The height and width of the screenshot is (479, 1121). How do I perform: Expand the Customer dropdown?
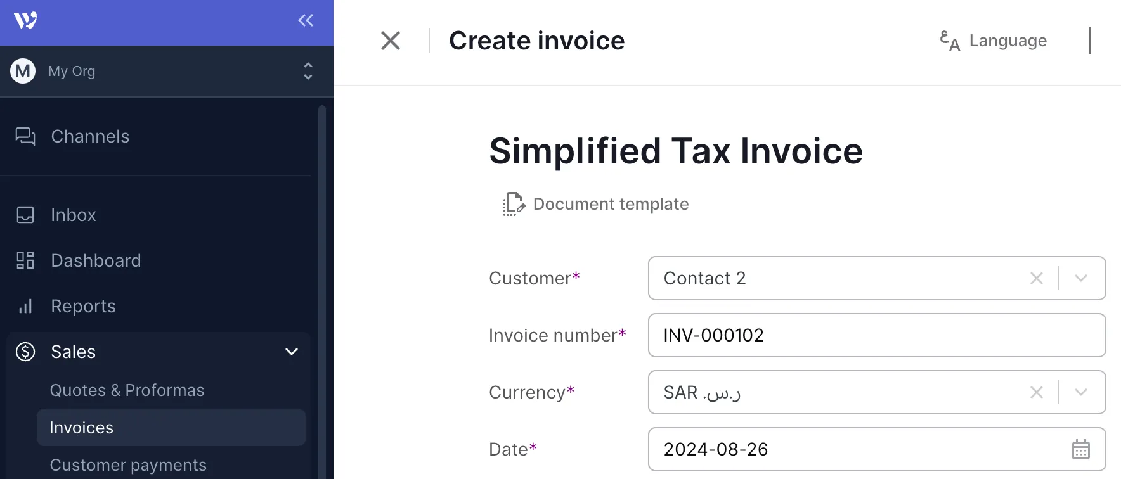tap(1081, 278)
